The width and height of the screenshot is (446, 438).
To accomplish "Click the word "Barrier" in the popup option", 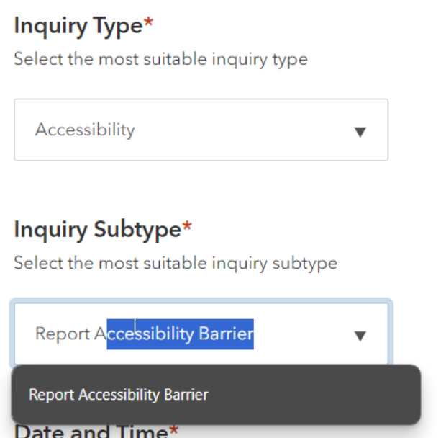I will [x=186, y=395].
